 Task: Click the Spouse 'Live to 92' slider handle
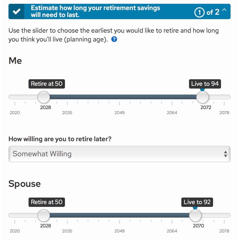(195, 215)
